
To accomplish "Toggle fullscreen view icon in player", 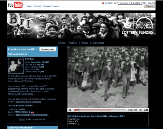I will 146,110.
